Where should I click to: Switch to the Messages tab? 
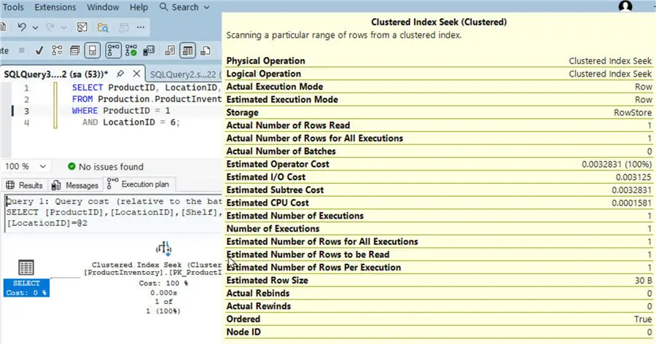pyautogui.click(x=75, y=185)
